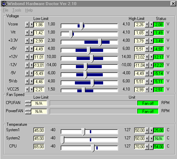Viewport: 177px width, 159px height.
Task: Decrease 5Vsb low limit with left arrow
Action: [27, 81]
